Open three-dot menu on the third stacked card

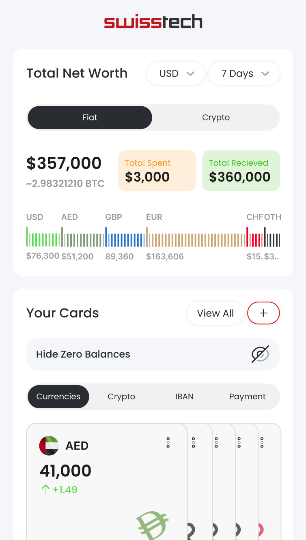click(216, 443)
